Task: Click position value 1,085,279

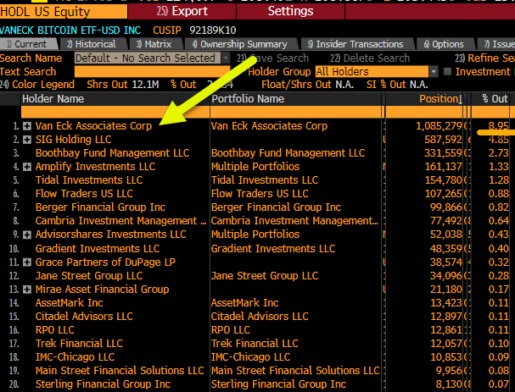Action: click(x=439, y=126)
